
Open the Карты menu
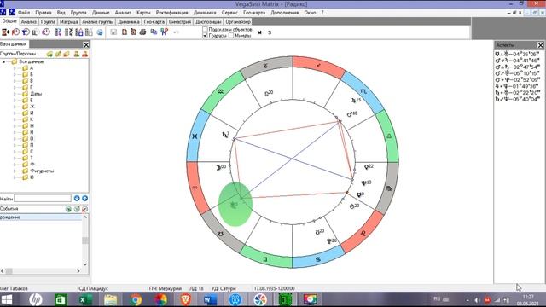click(143, 13)
